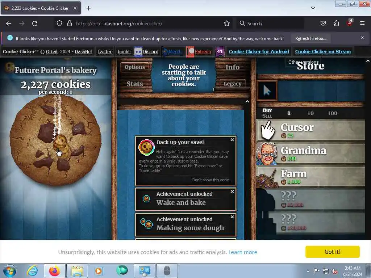Open the tumblr link
Screen dimensions: 371x278
point(125,51)
